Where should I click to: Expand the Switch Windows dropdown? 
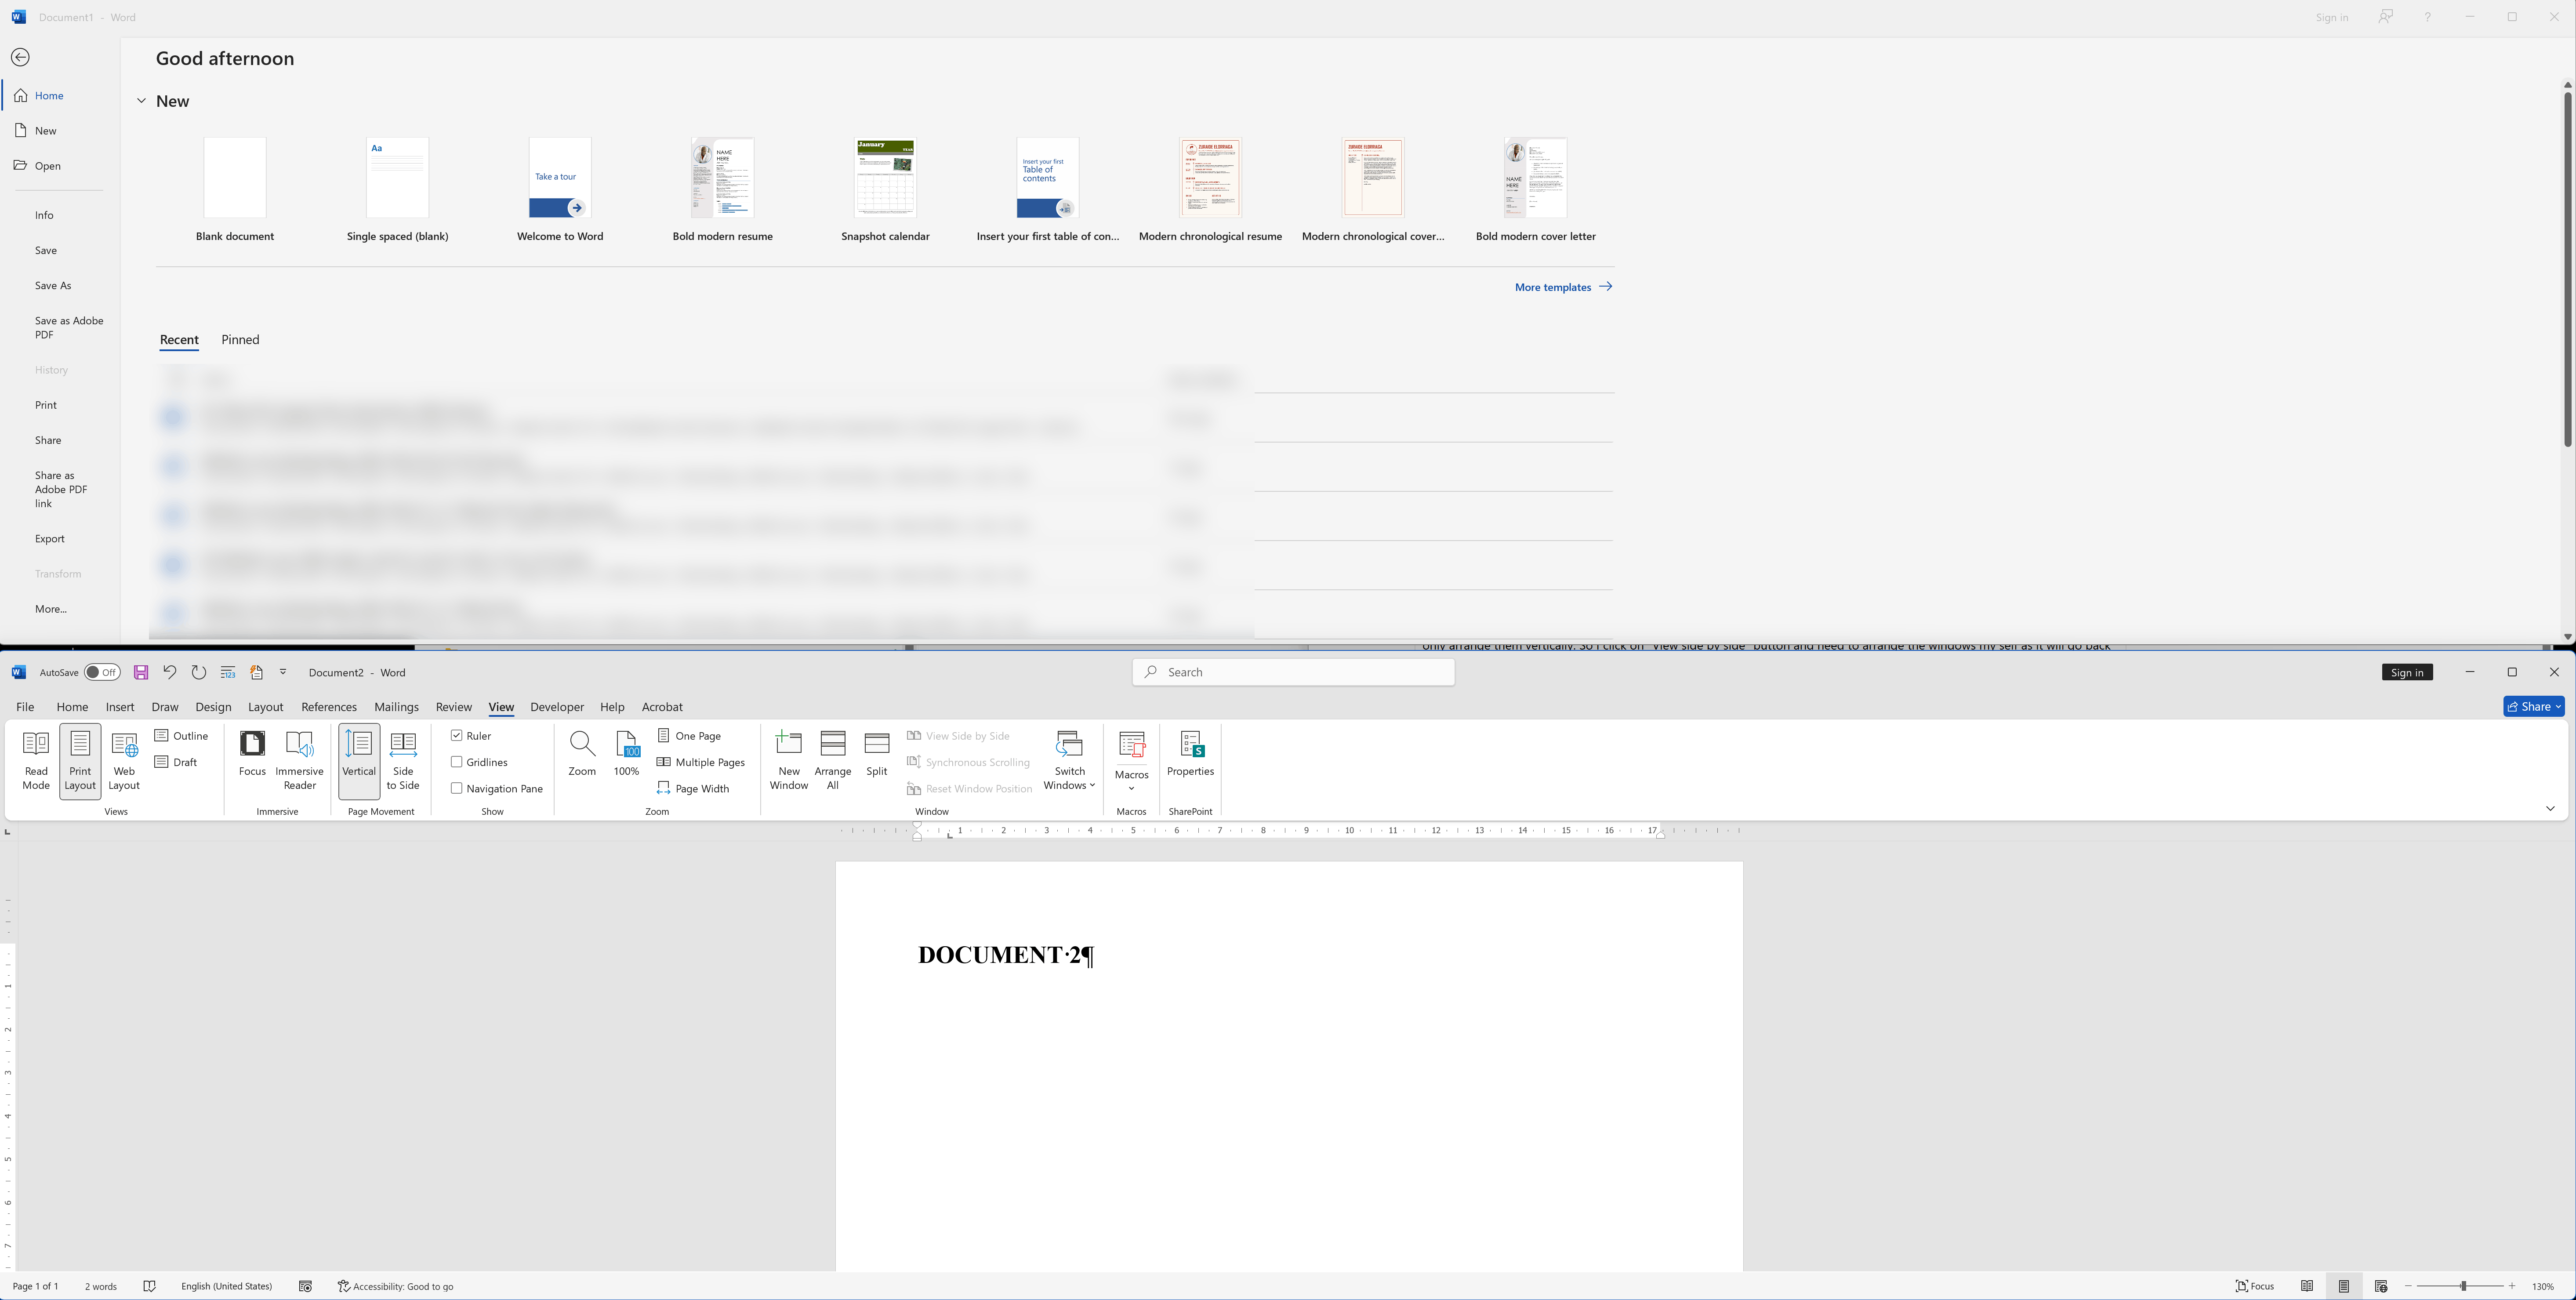click(1070, 760)
